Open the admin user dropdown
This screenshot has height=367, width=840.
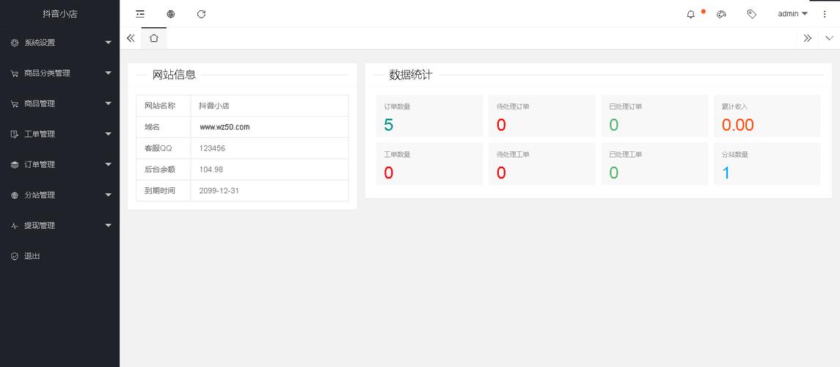coord(792,14)
